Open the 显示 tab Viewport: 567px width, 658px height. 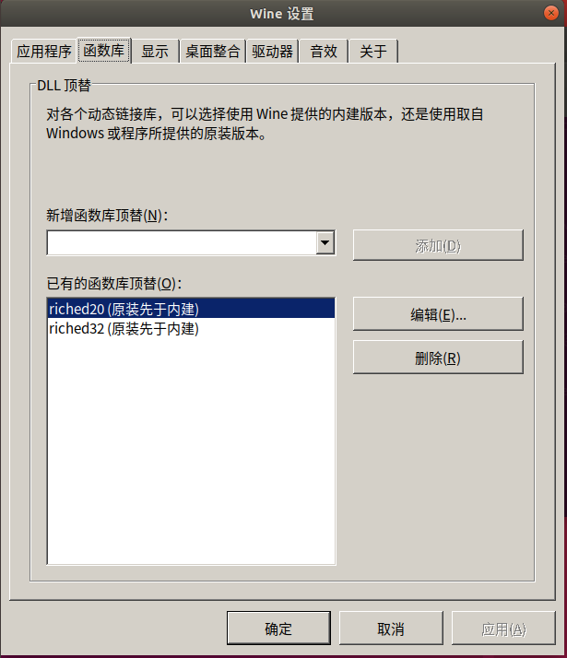(155, 52)
